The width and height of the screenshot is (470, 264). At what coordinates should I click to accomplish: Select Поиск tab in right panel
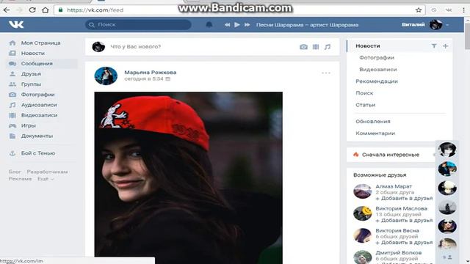(364, 93)
